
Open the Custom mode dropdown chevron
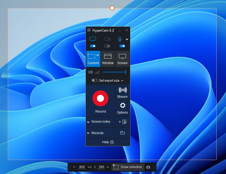[98, 55]
